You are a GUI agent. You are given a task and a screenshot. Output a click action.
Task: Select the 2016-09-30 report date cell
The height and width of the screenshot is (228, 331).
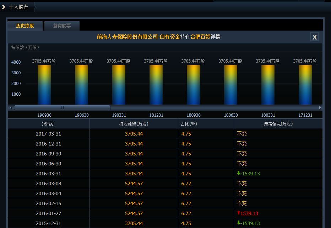(48, 154)
